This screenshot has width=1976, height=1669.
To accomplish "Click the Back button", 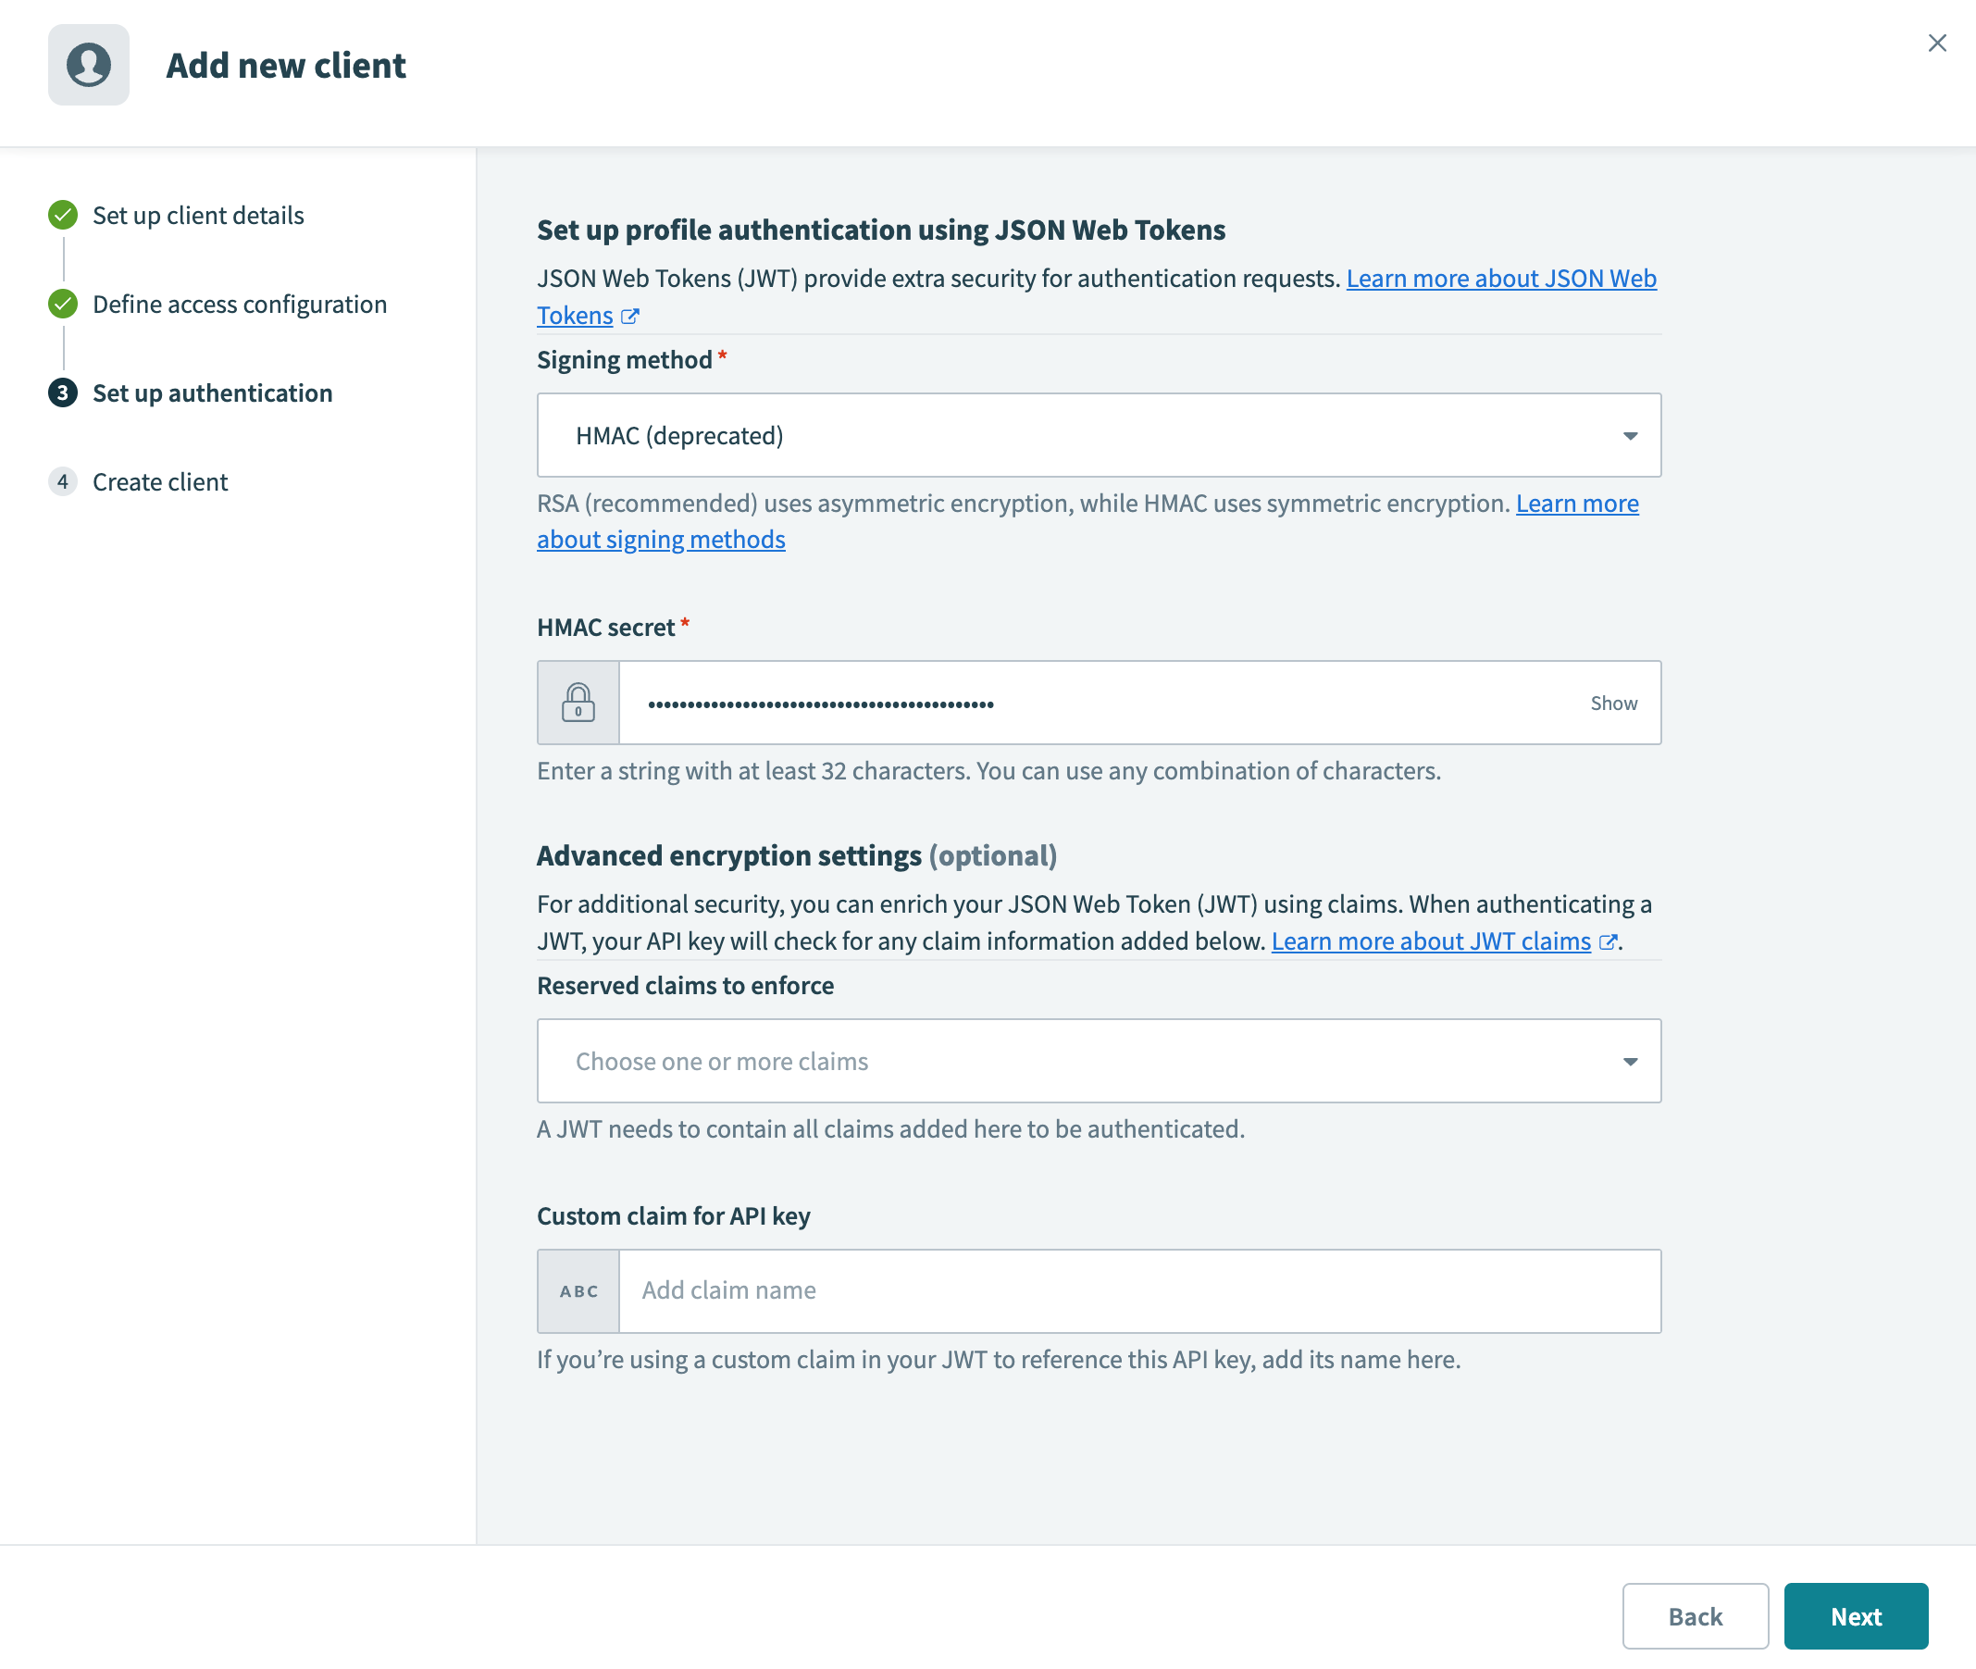I will point(1694,1616).
